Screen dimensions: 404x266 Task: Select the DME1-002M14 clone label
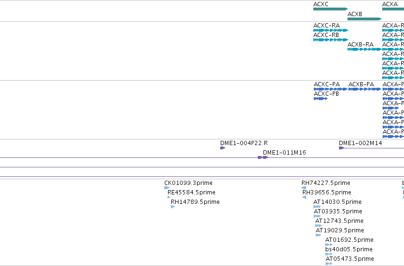[360, 143]
